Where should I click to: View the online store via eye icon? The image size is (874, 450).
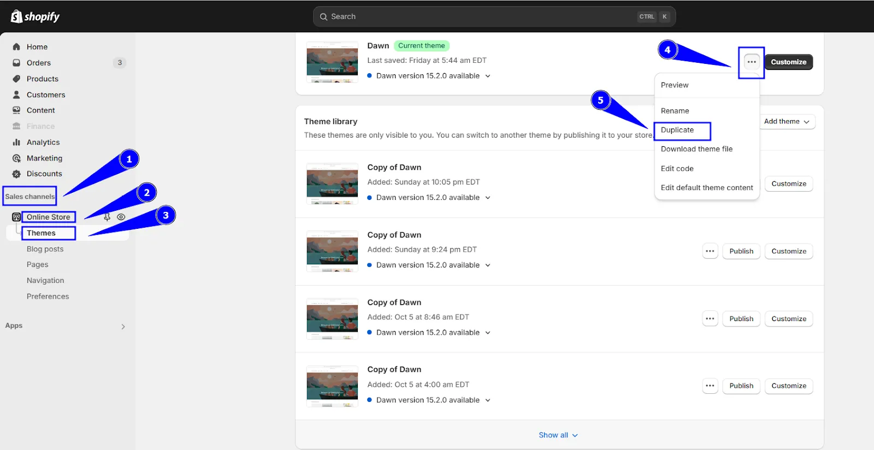tap(121, 217)
